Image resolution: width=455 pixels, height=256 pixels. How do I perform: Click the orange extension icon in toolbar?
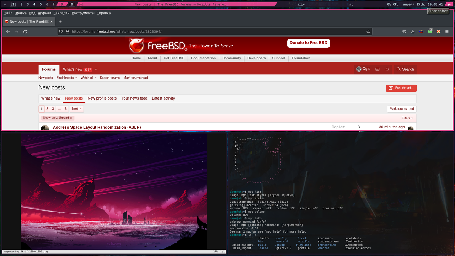(x=438, y=32)
